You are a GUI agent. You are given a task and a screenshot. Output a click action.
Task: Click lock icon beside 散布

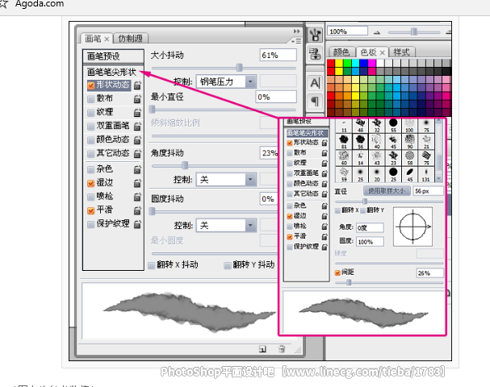point(137,98)
